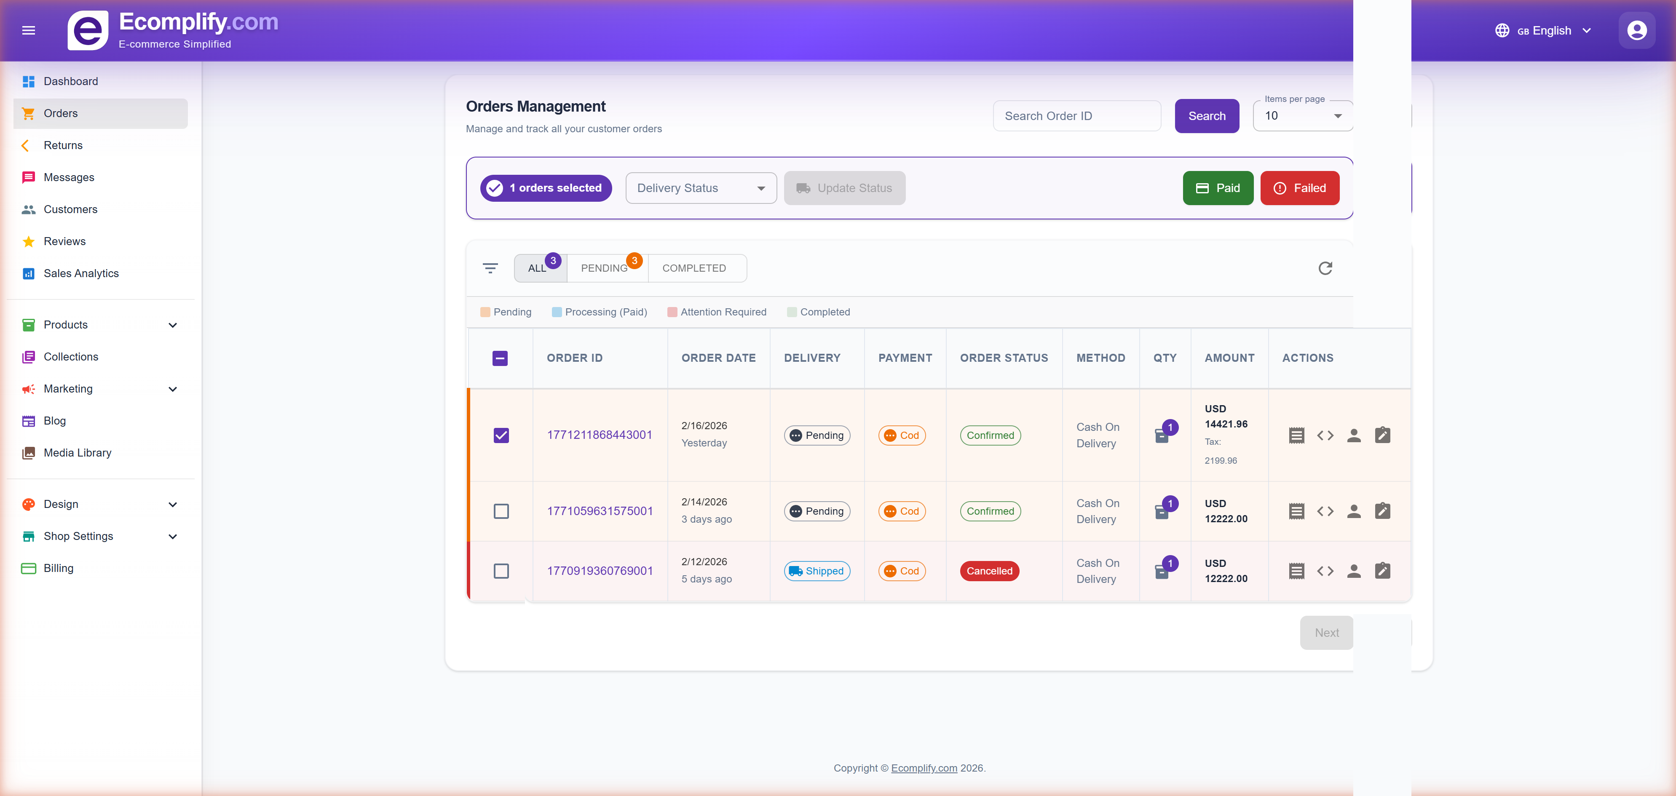Select the checkbox for order 1770919360769001
Image resolution: width=1676 pixels, height=796 pixels.
501,571
